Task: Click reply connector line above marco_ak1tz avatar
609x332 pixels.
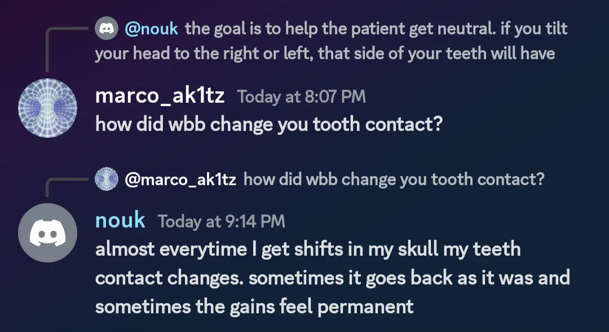Action: click(66, 49)
